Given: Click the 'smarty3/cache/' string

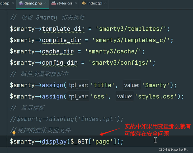Looking at the screenshot, I should point(113,51).
